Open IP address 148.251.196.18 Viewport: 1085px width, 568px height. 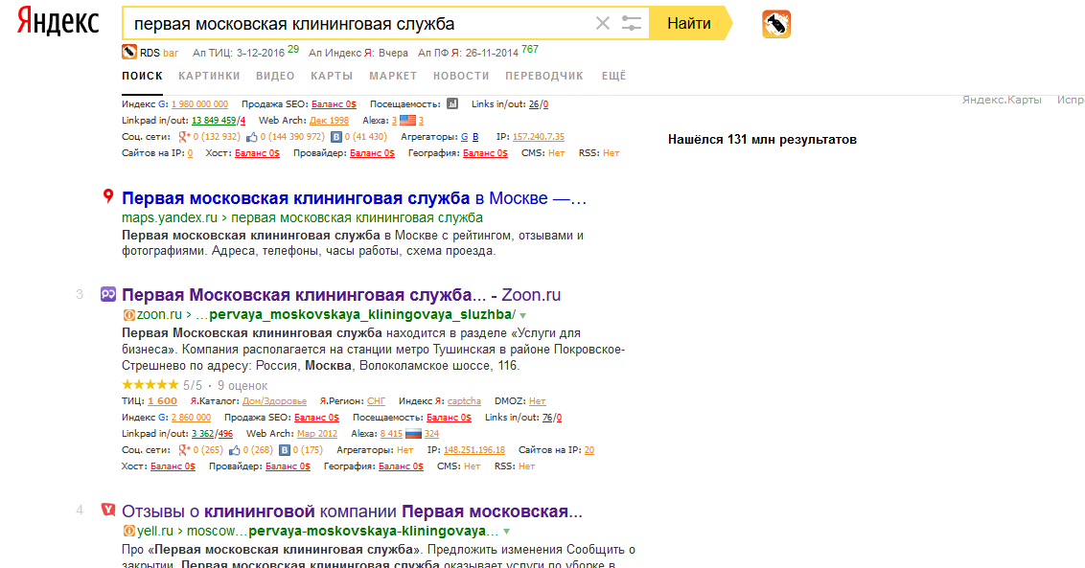coord(474,450)
